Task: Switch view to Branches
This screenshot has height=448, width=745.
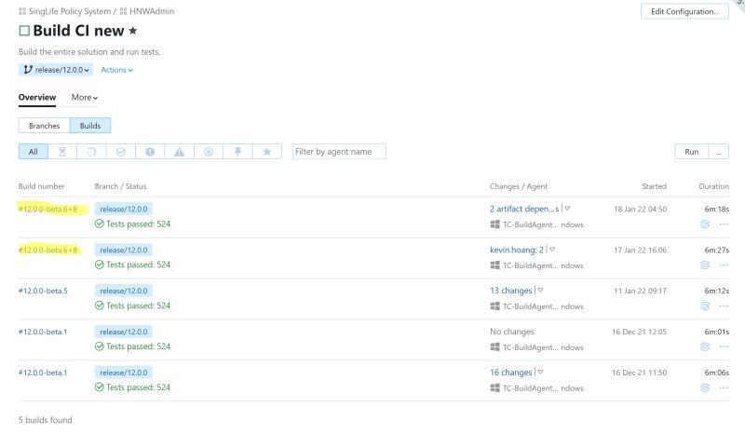Action: click(x=44, y=126)
